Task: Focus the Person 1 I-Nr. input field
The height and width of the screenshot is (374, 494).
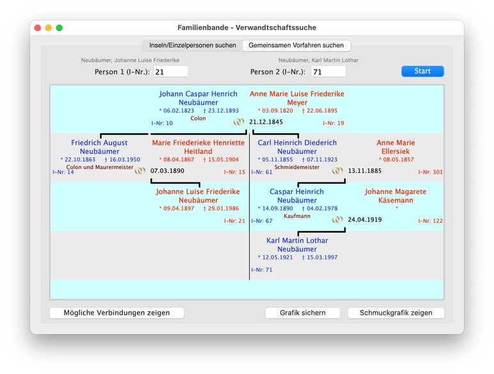Action: (x=170, y=72)
